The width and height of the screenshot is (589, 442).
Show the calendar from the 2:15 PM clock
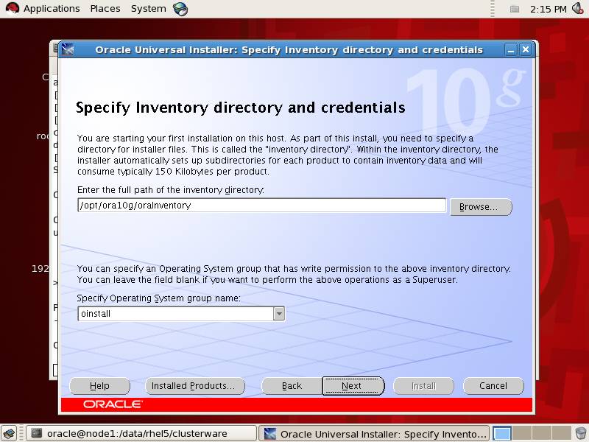(548, 9)
